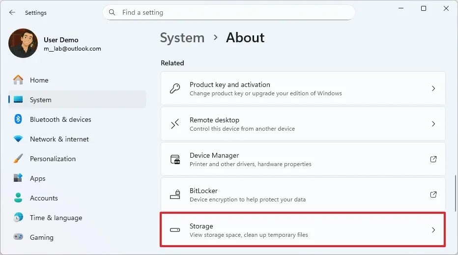Click the key icon for product activation
The width and height of the screenshot is (458, 255).
point(175,88)
